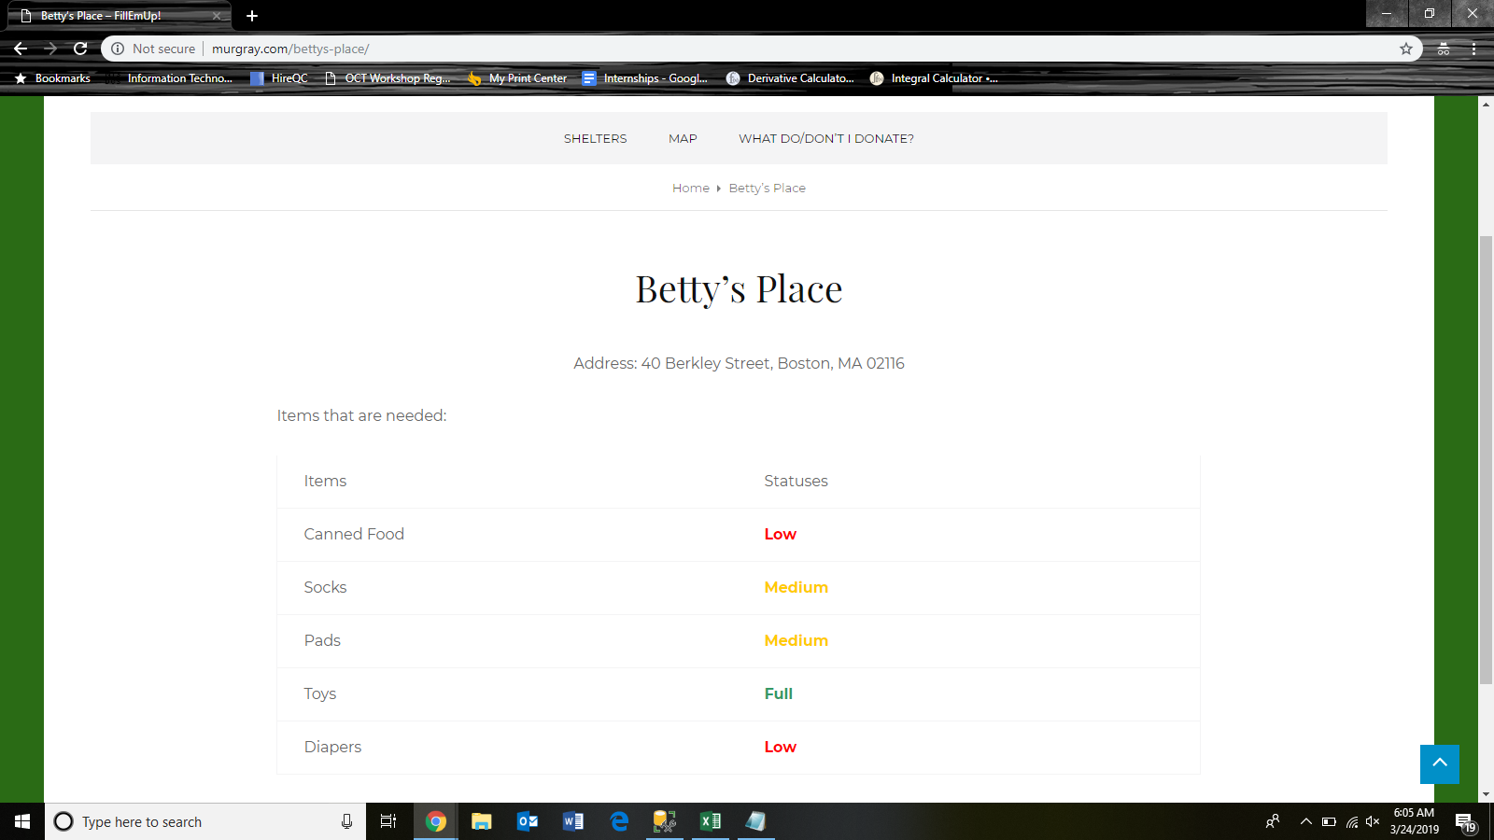
Task: Click the Canned Food item cell
Action: tap(354, 534)
